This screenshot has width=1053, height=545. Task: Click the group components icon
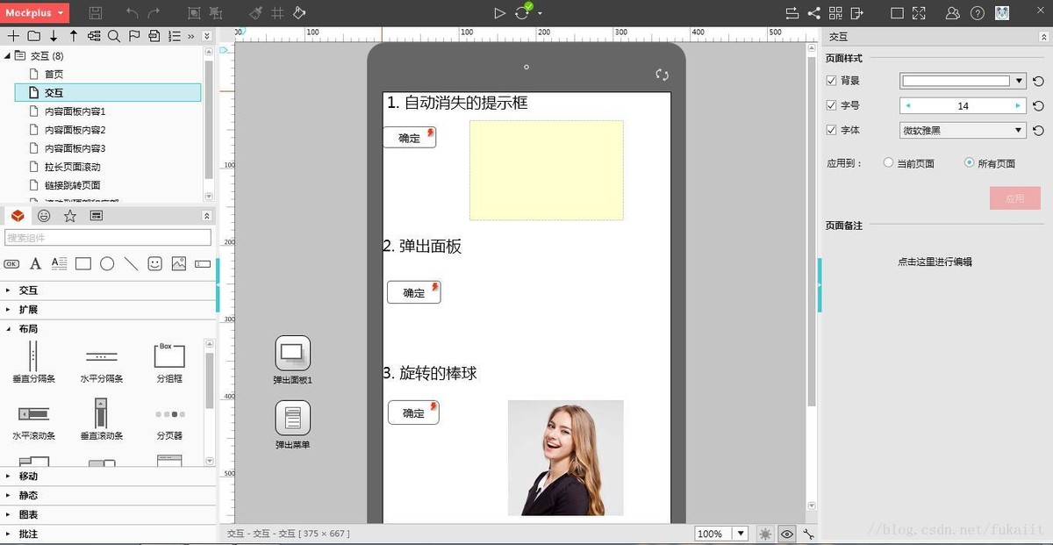point(194,13)
